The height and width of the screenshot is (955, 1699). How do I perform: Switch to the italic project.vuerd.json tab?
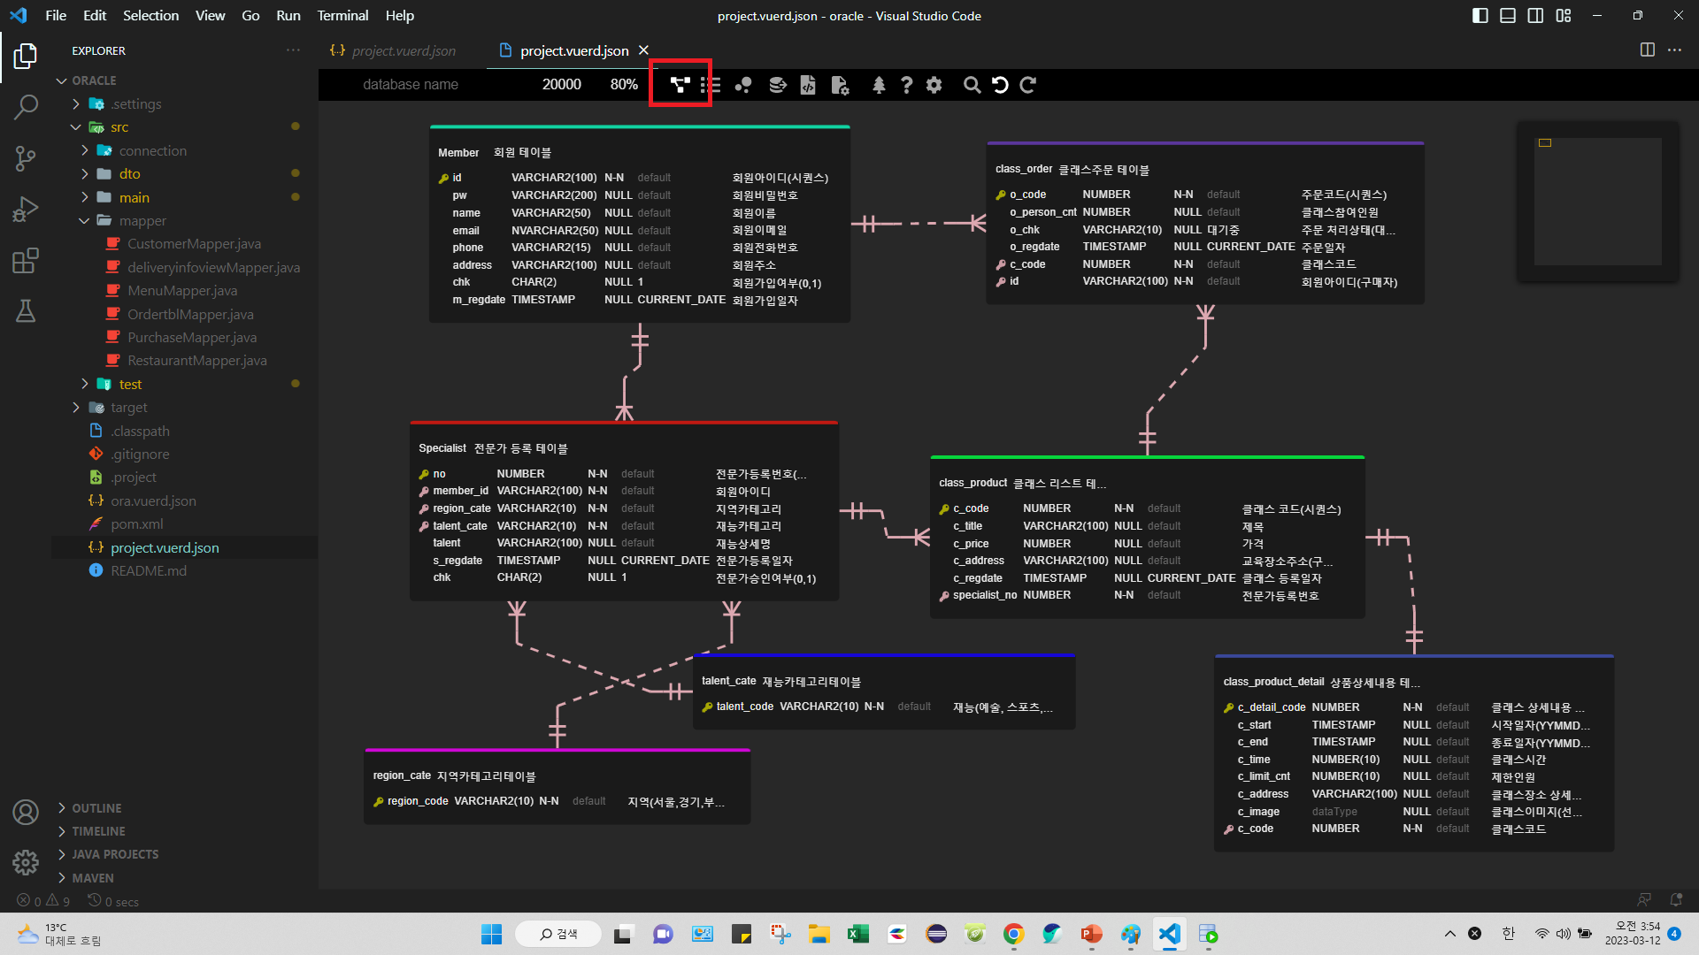403,51
